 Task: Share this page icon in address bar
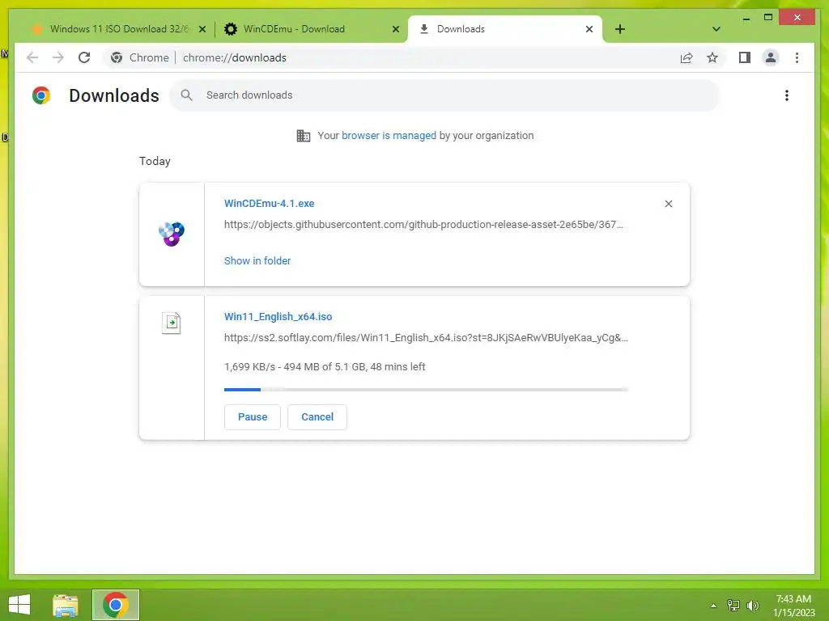[687, 57]
